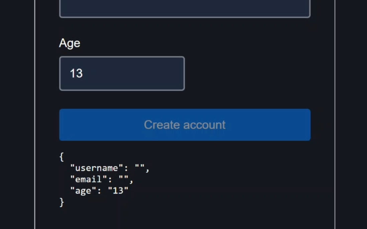
Task: Click the JSON preview output block
Action: (x=100, y=179)
